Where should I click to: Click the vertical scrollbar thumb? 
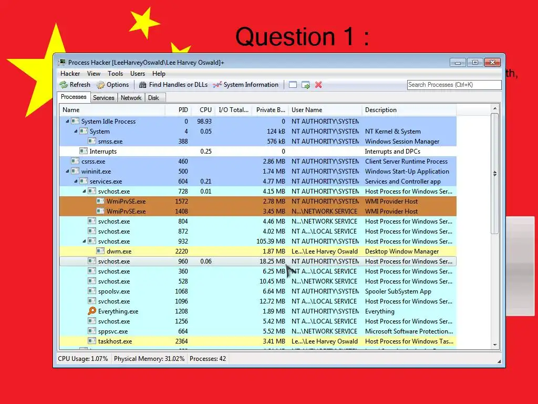pyautogui.click(x=495, y=174)
